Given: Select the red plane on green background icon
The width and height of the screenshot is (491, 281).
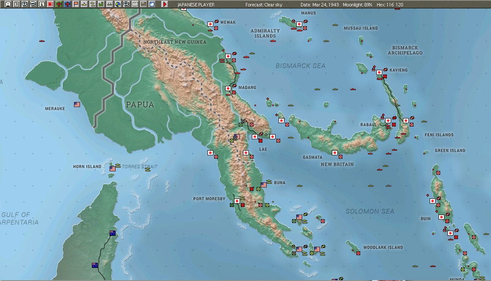Looking at the screenshot, I should point(58,4).
